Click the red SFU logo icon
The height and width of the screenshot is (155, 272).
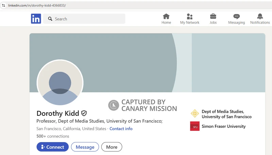coord(195,126)
